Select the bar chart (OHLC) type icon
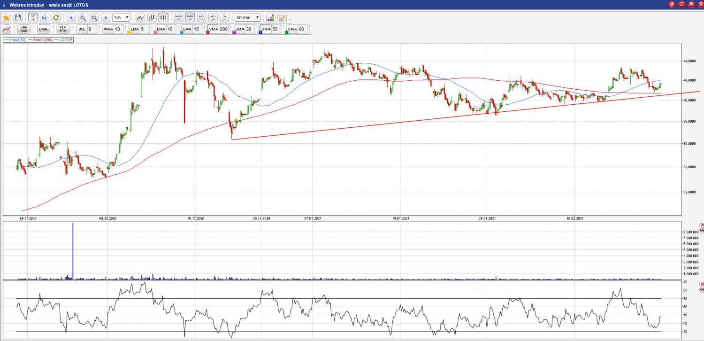Image resolution: width=704 pixels, height=341 pixels. [152, 17]
